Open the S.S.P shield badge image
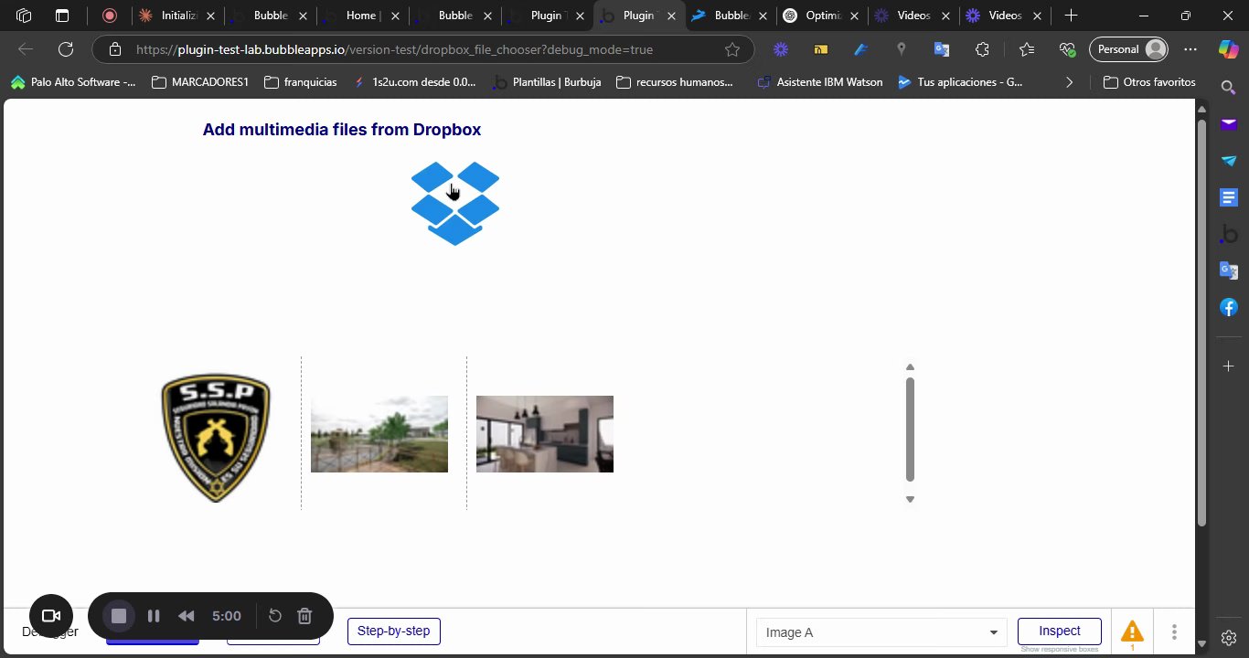The height and width of the screenshot is (658, 1249). (216, 438)
